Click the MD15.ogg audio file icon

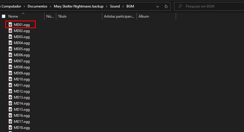(x=10, y=110)
